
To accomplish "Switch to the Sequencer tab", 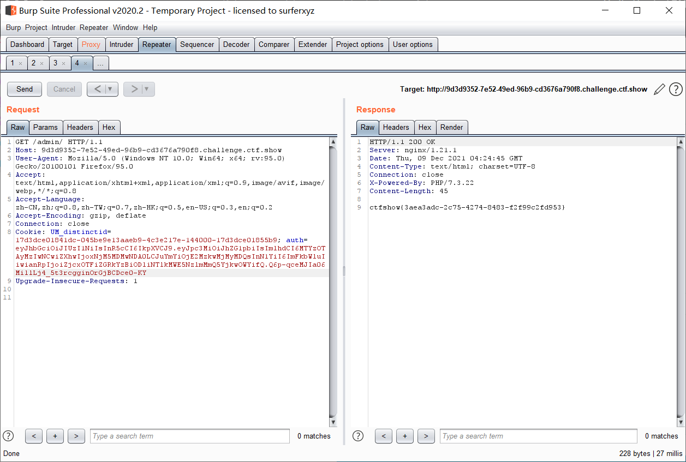I will tap(197, 45).
